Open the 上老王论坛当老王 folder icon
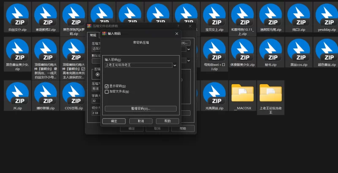The width and height of the screenshot is (338, 173). (x=270, y=93)
